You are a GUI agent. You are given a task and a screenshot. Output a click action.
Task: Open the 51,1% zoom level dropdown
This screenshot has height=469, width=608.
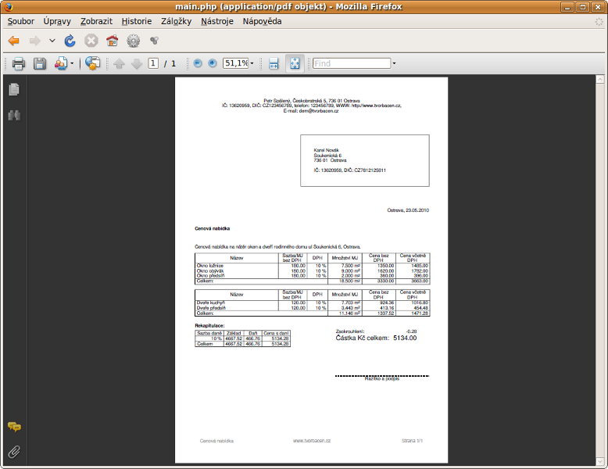[x=252, y=63]
